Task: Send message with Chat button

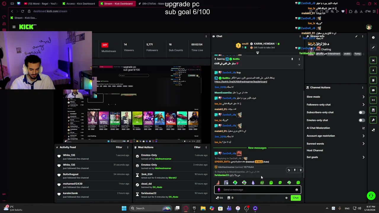Action: click(x=296, y=198)
